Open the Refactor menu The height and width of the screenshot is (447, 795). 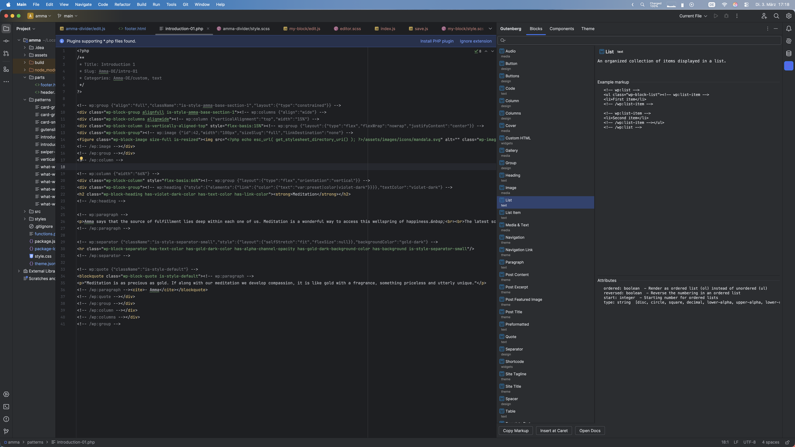click(x=122, y=4)
